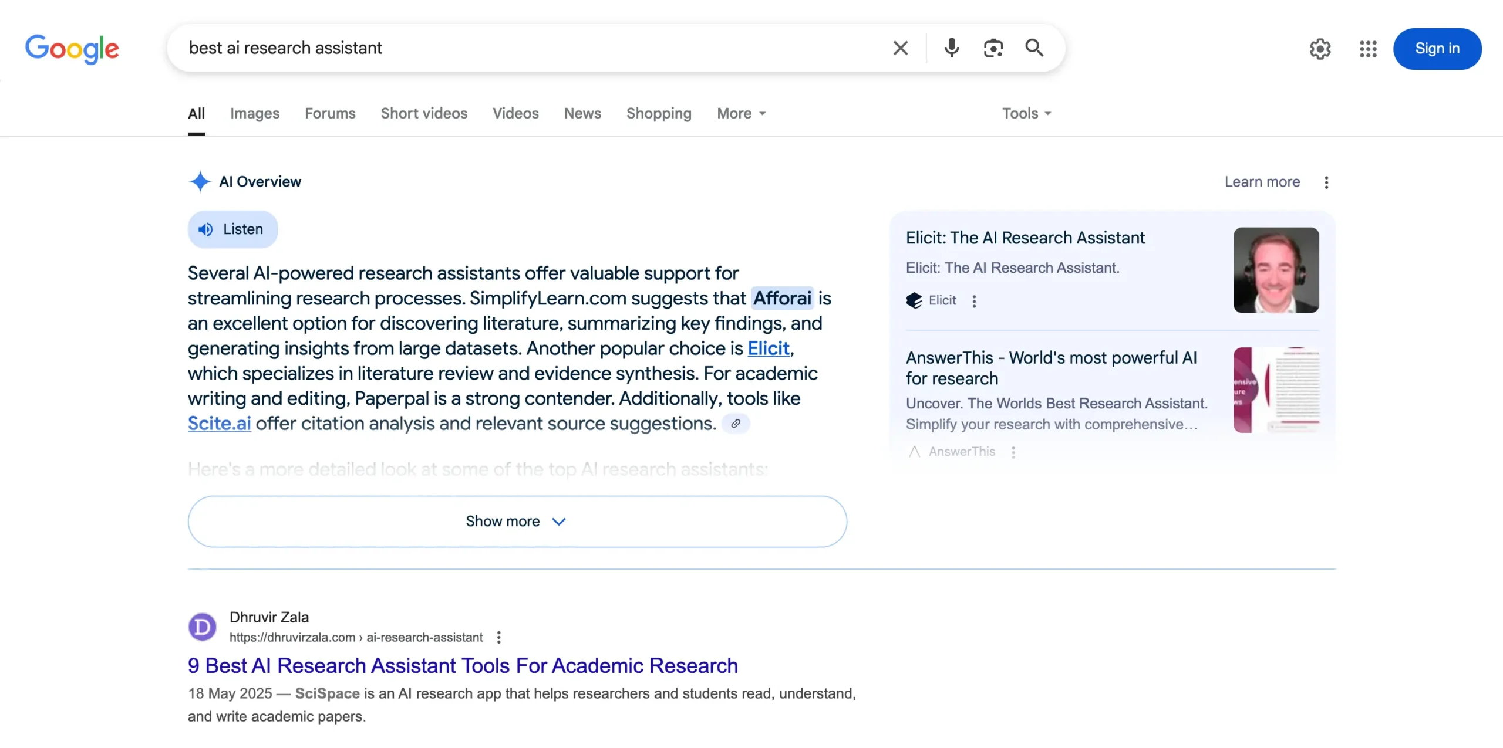The height and width of the screenshot is (748, 1503).
Task: Click 'Elicit: The AI Research Assistant.' description text
Action: point(1012,268)
